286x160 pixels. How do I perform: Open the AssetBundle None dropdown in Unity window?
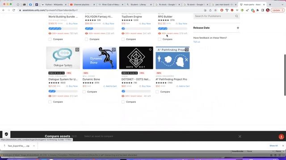260,151
